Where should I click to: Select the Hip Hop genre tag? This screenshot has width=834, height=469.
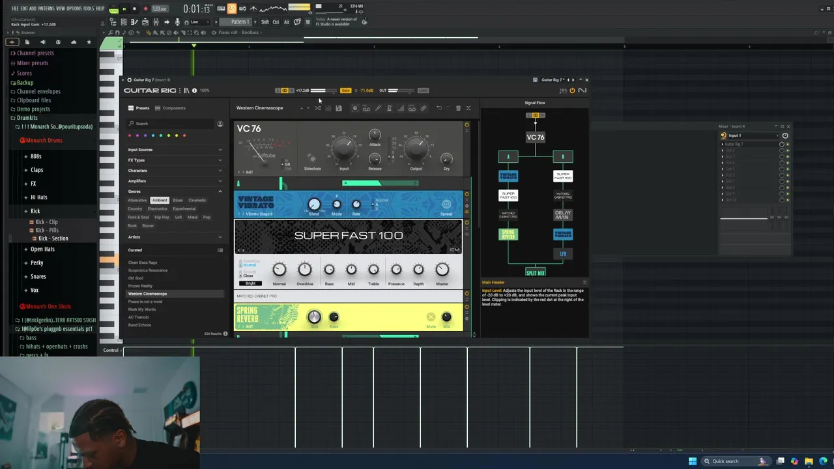162,217
